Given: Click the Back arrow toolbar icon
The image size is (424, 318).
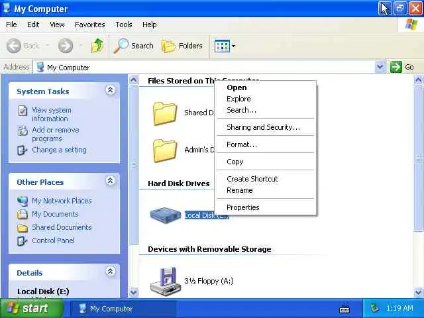Looking at the screenshot, I should click(13, 46).
